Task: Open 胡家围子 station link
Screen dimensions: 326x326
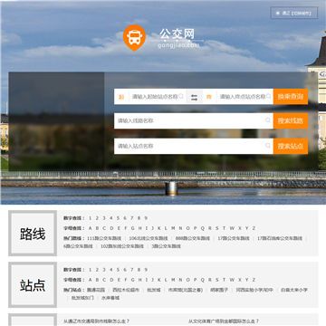Action: click(x=219, y=290)
